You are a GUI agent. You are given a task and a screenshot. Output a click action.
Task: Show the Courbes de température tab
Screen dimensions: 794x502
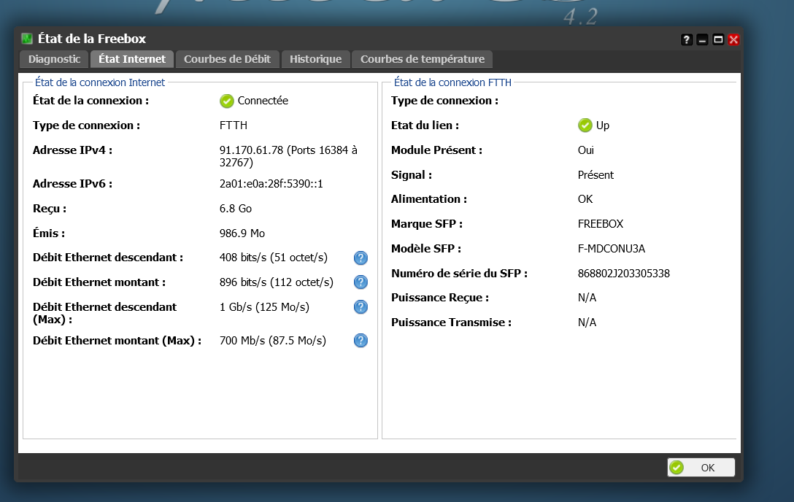point(422,59)
